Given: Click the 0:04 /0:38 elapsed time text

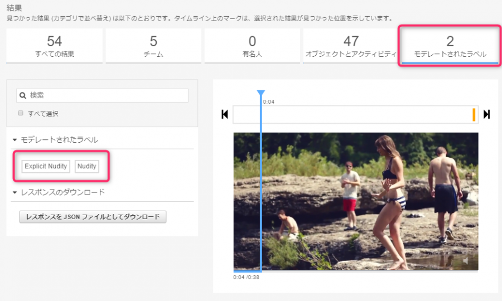Looking at the screenshot, I should [x=246, y=278].
